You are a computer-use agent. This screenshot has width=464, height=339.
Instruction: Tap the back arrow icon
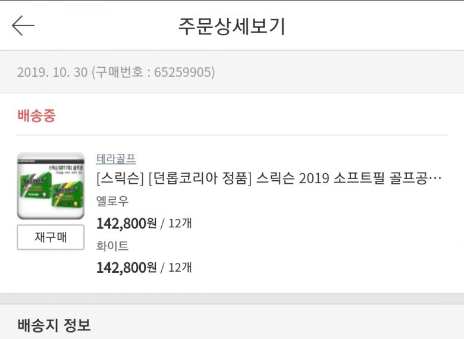click(23, 26)
